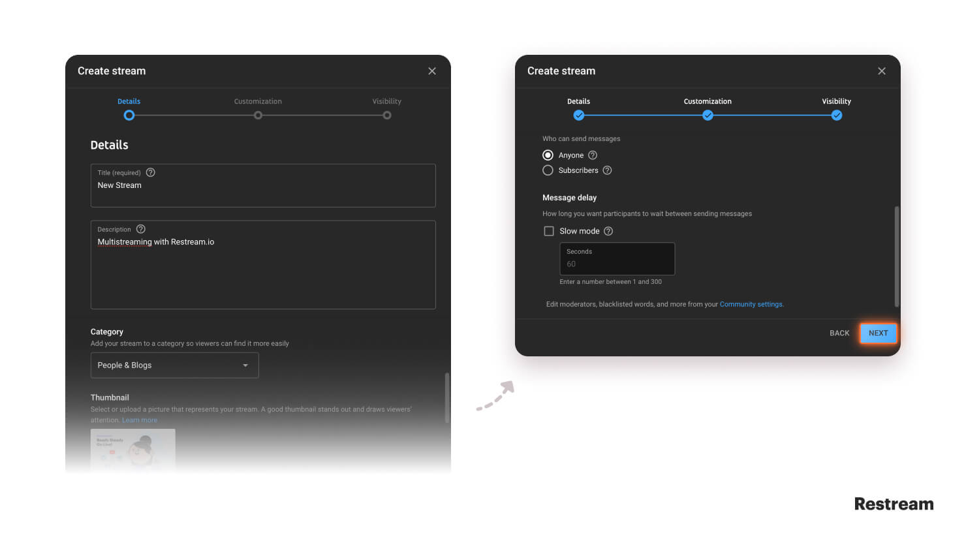The width and height of the screenshot is (966, 543).
Task: Switch to Details tab label in left dialog
Action: point(129,101)
